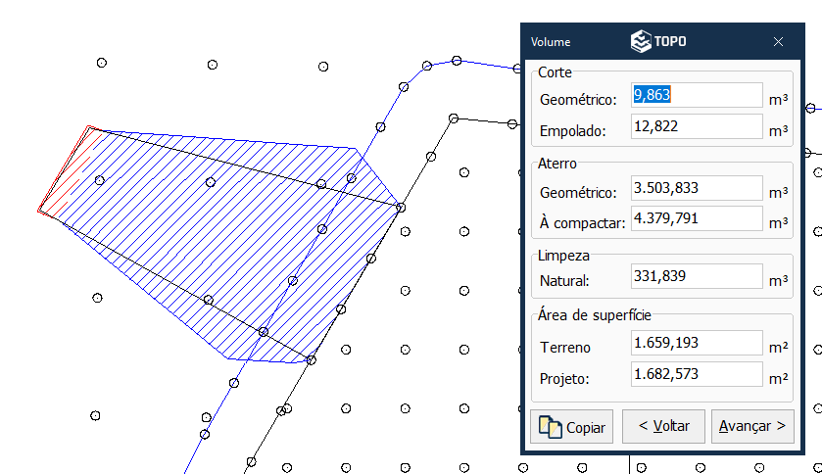Go back with the Voltar button
Screen dimensions: 822x474
[x=663, y=427]
